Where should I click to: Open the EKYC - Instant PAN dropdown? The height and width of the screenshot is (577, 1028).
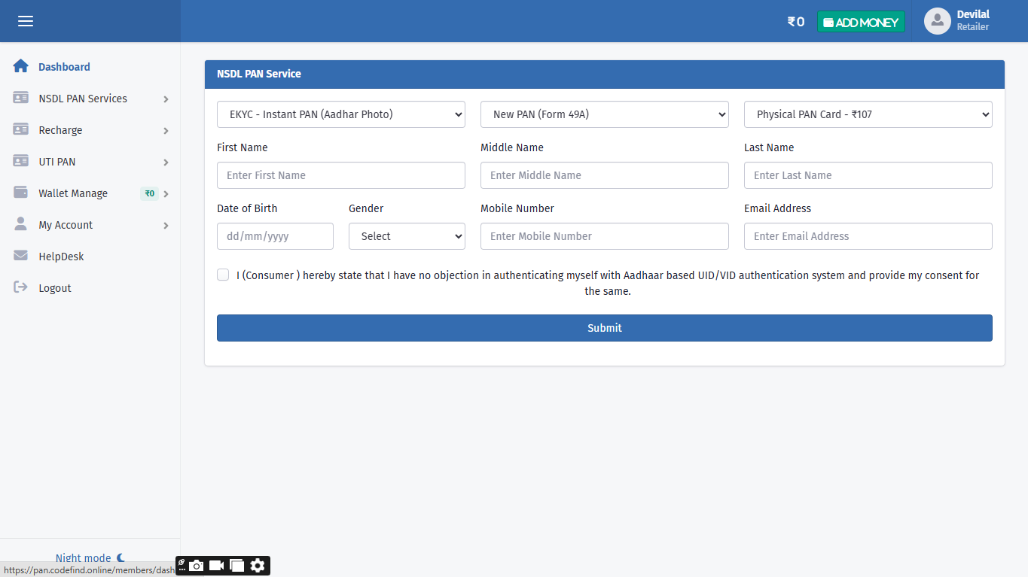[341, 114]
